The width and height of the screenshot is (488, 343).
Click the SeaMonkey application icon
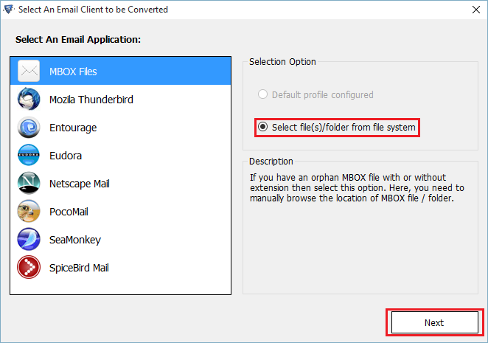coord(29,240)
